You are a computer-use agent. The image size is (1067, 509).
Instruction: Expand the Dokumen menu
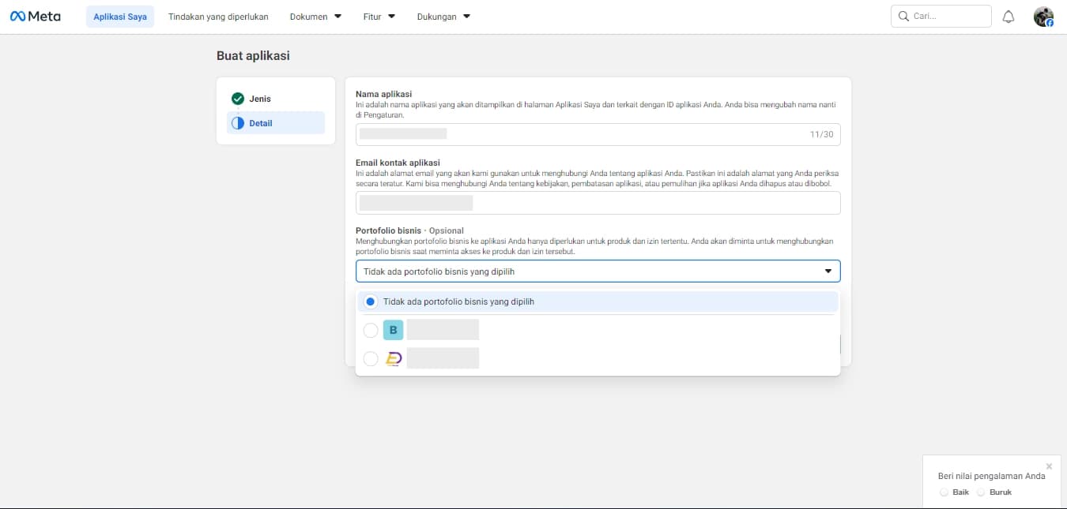click(315, 17)
